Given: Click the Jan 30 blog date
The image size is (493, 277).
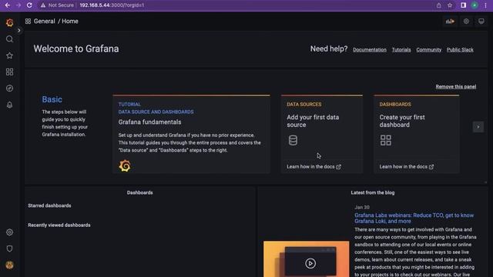Looking at the screenshot, I should [x=362, y=207].
